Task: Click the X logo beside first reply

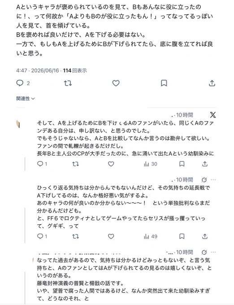Action: (213, 115)
